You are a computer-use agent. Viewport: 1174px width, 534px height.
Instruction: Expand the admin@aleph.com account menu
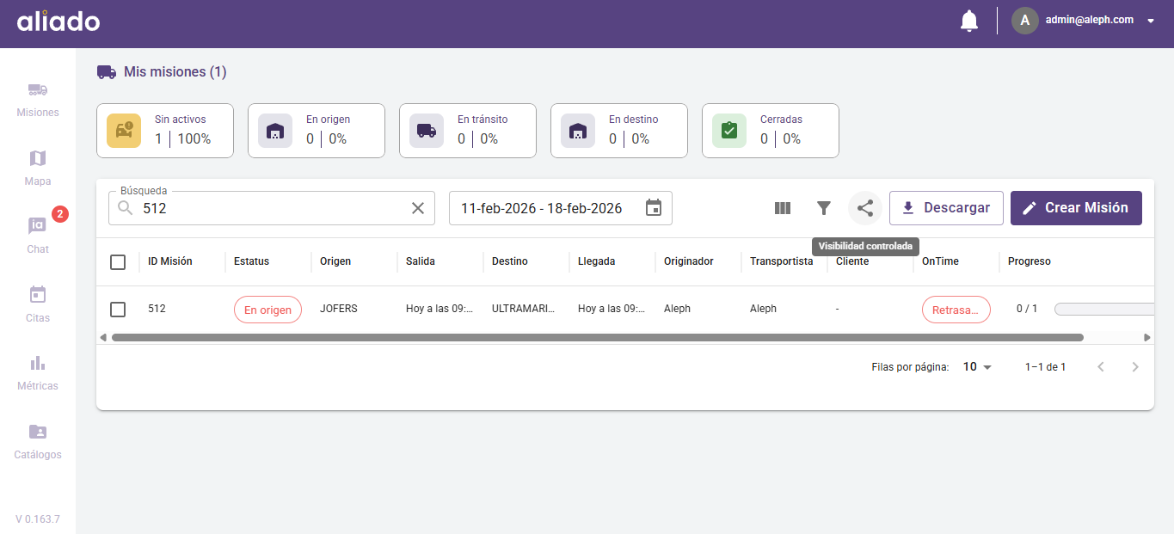tap(1150, 21)
